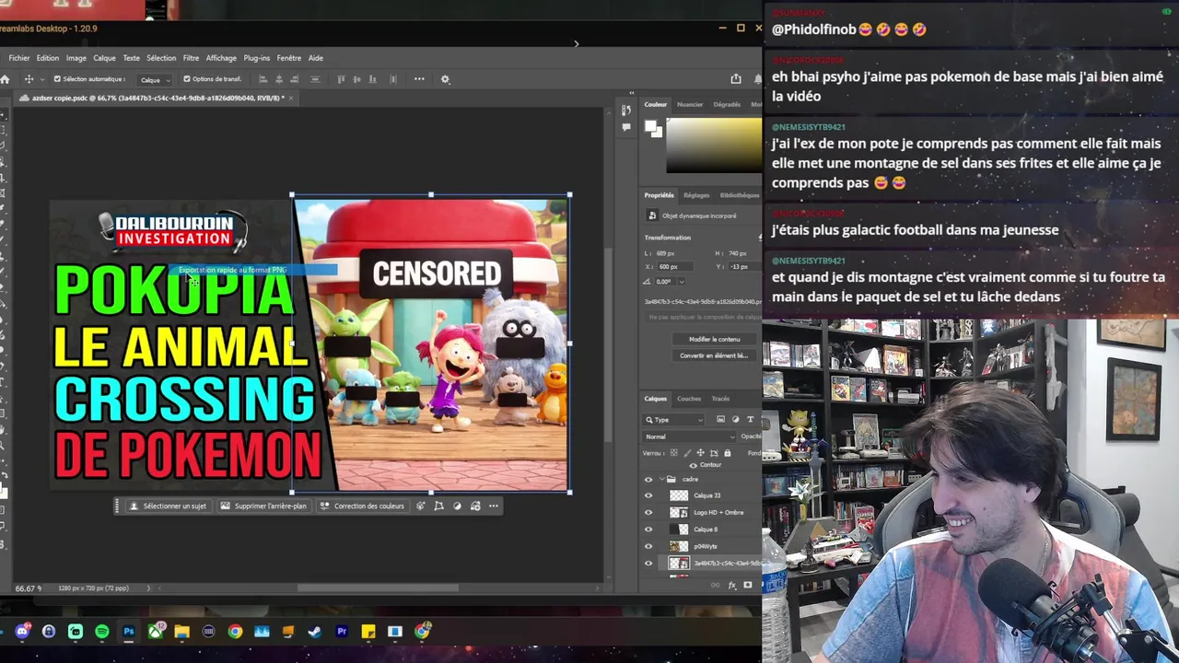Hide the cadre group layer
Screen dimensions: 1179x663
tap(648, 480)
